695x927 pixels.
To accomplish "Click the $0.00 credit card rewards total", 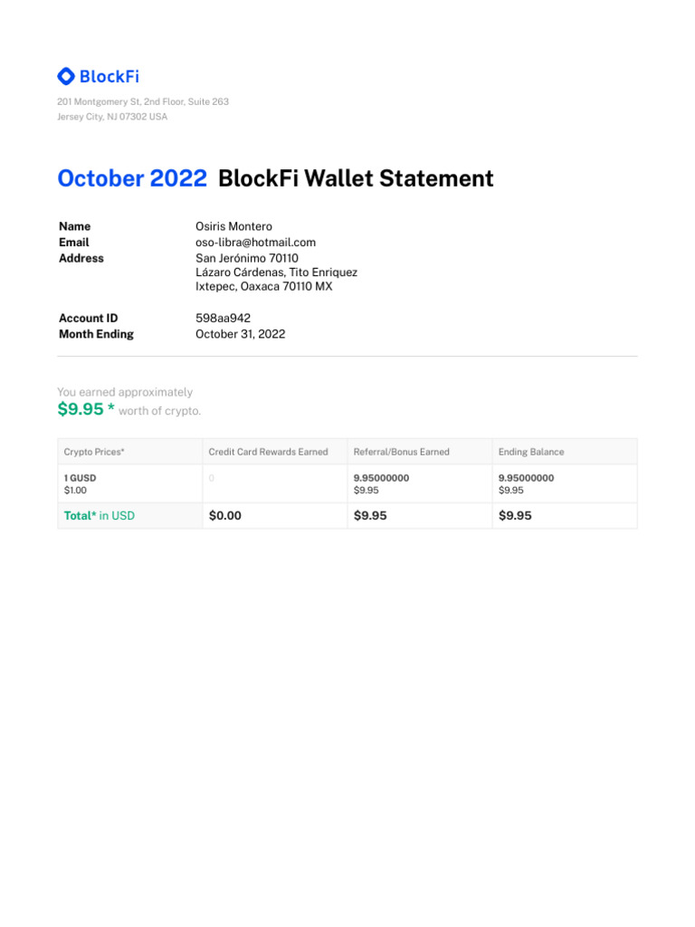I will (225, 516).
